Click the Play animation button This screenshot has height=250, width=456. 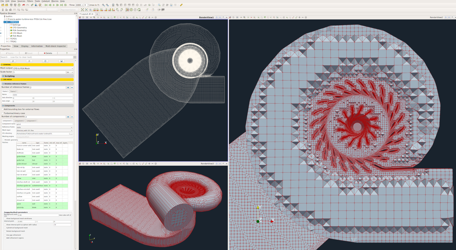point(54,5)
